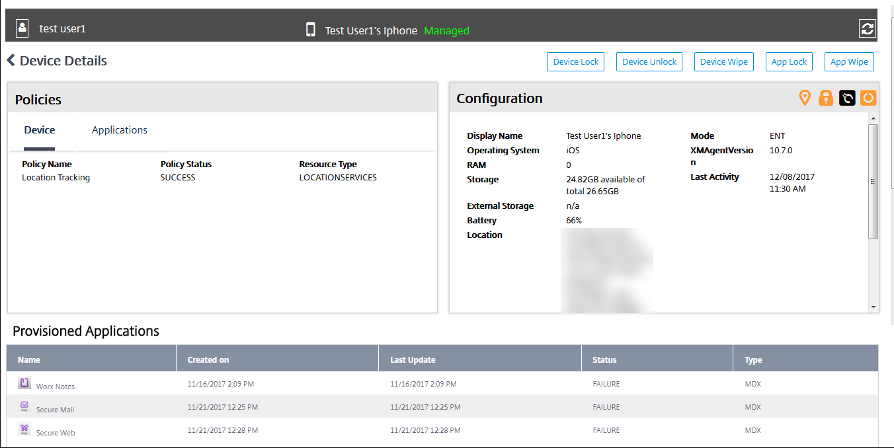The width and height of the screenshot is (894, 448).
Task: Select the Device policies tab
Action: 40,130
